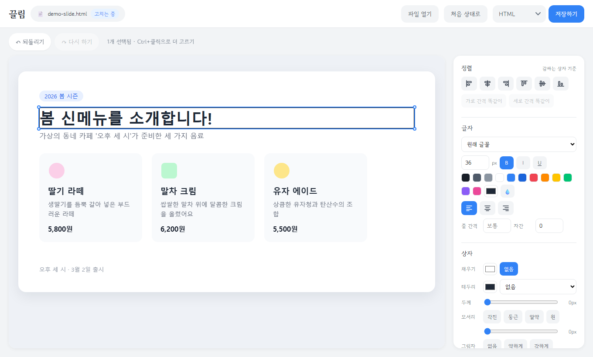The height and width of the screenshot is (357, 593).
Task: Click 되돌리기 undo button
Action: [x=30, y=42]
